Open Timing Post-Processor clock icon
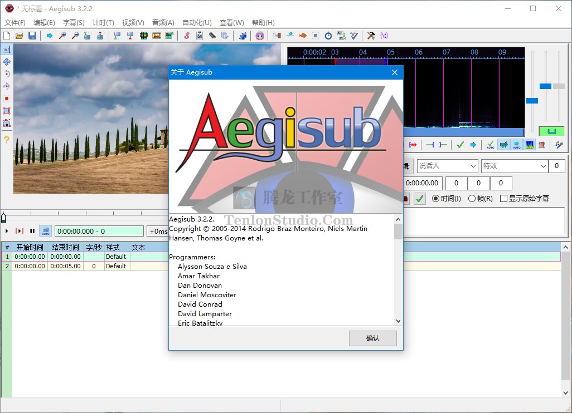Screen dimensions: 572x413 click(328, 35)
